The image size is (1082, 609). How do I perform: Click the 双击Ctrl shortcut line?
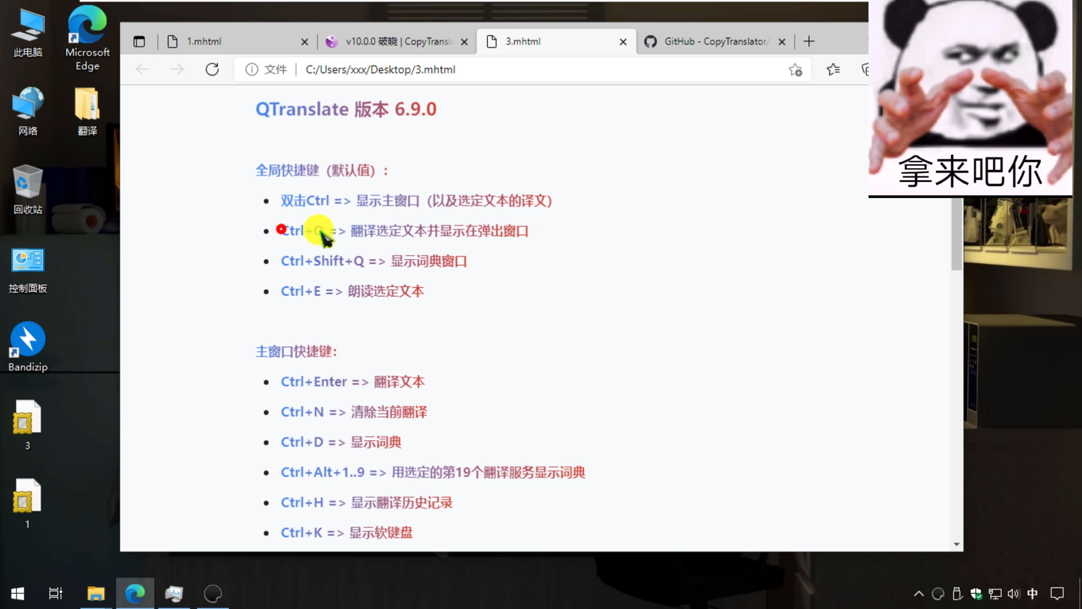click(416, 201)
